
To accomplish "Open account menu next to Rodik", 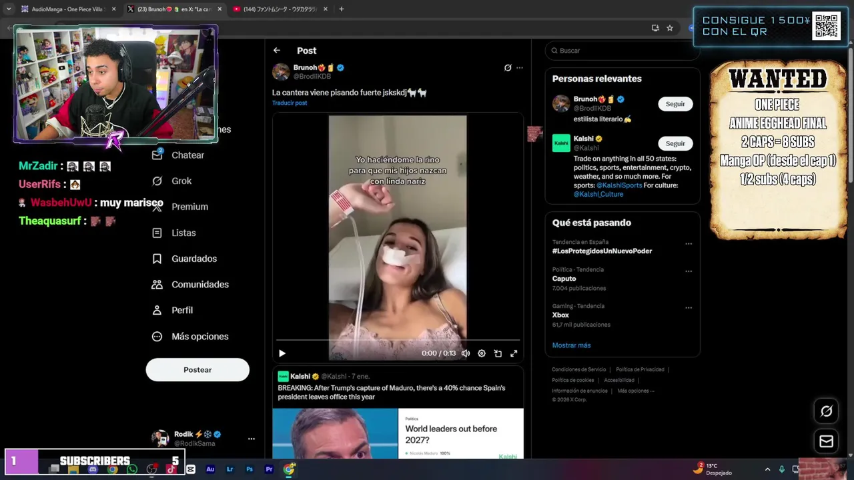I will (252, 439).
